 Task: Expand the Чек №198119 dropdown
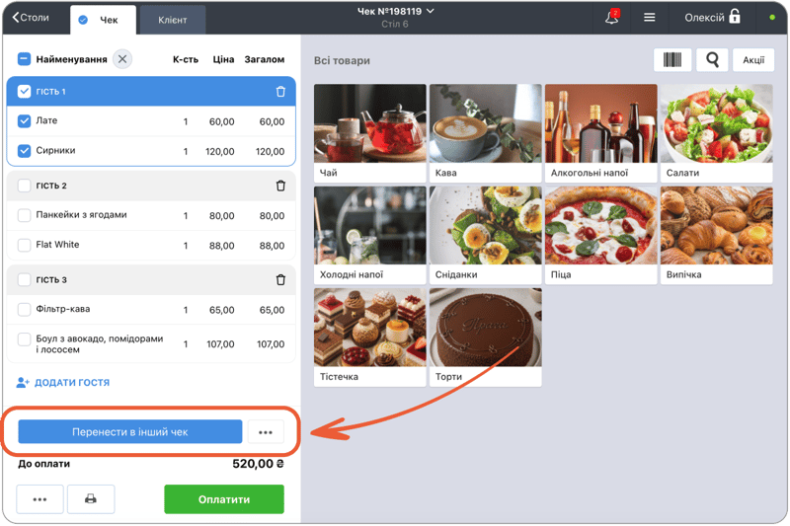point(396,11)
